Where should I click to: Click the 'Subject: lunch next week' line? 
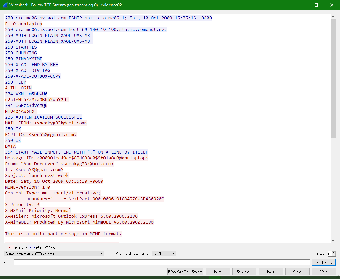(x=37, y=175)
